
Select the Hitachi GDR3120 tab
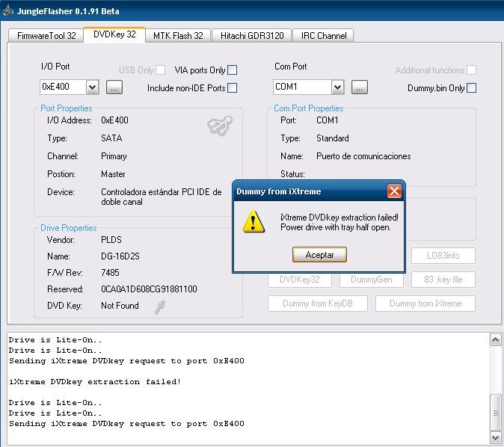point(252,35)
